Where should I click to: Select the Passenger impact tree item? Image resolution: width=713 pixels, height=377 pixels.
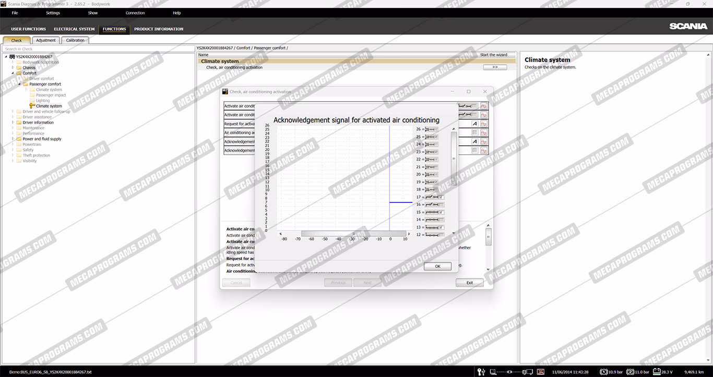[x=51, y=95]
